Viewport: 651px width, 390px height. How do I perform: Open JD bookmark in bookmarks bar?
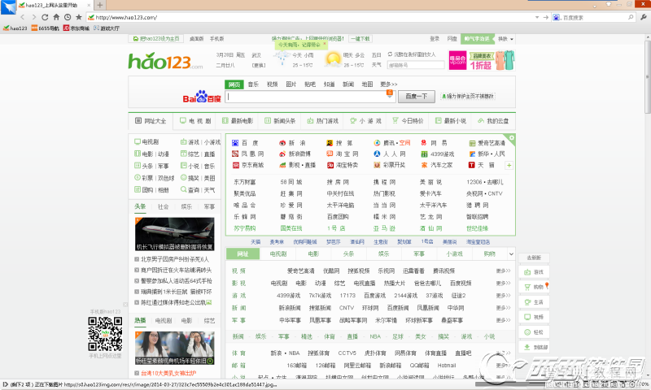(76, 28)
